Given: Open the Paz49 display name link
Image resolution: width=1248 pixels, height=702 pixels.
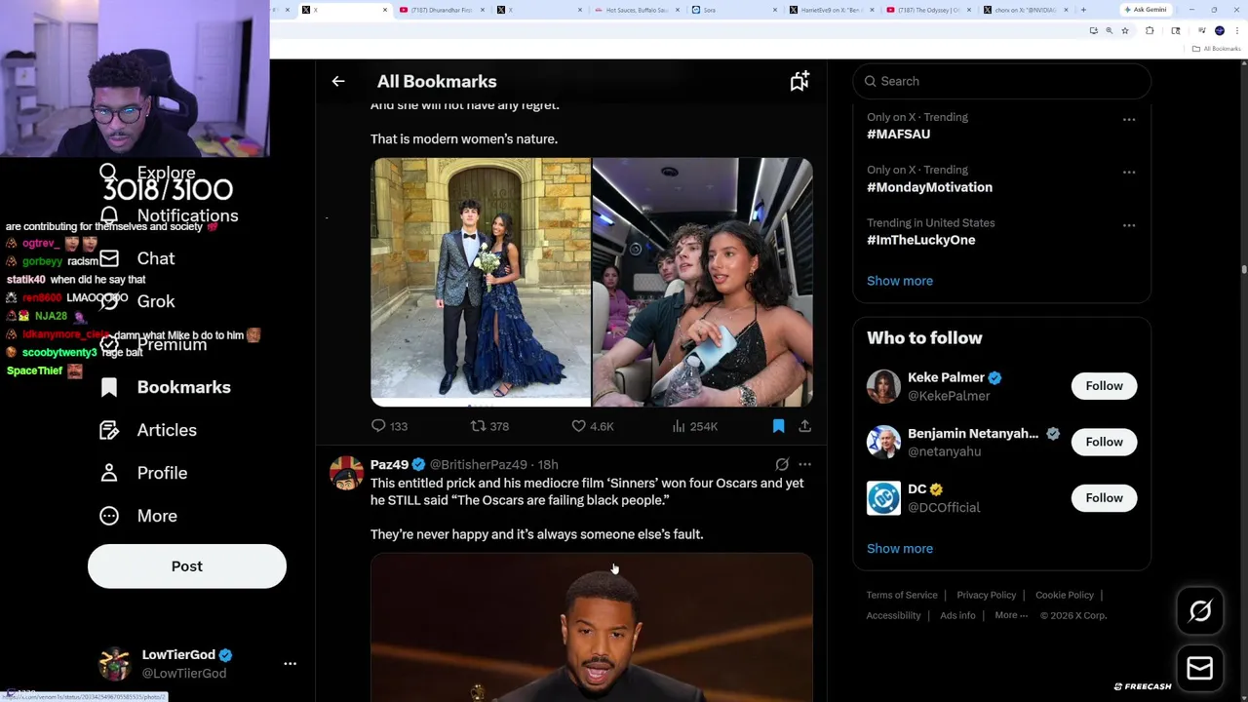Looking at the screenshot, I should pos(389,465).
